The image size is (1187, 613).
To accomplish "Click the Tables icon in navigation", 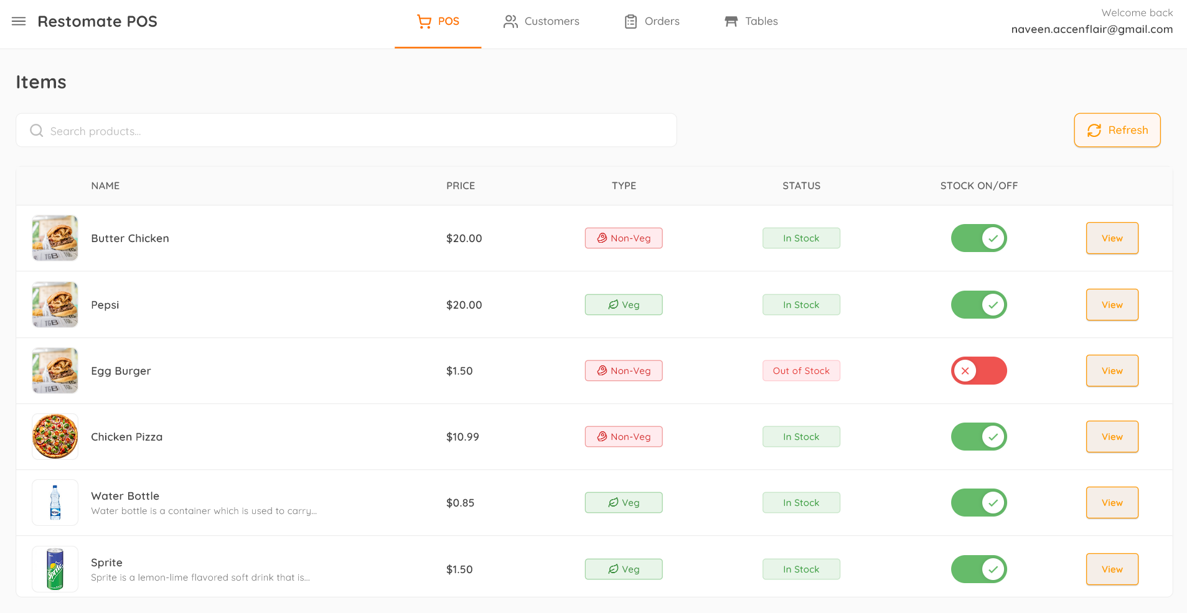I will (x=730, y=21).
